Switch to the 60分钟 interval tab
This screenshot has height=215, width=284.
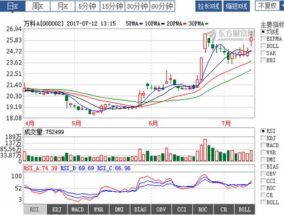coord(162,6)
